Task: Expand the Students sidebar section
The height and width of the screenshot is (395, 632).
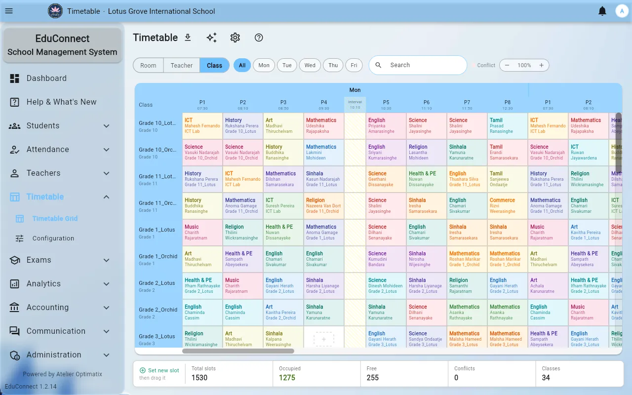Action: 106,126
